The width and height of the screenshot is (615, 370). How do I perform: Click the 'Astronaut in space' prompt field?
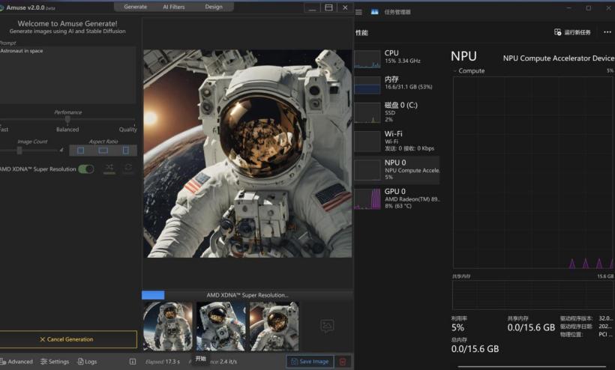click(67, 75)
